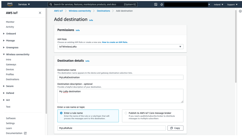Open Settings in the sidebar
Screen dimensions: 242x140
pyautogui.click(x=10, y=123)
